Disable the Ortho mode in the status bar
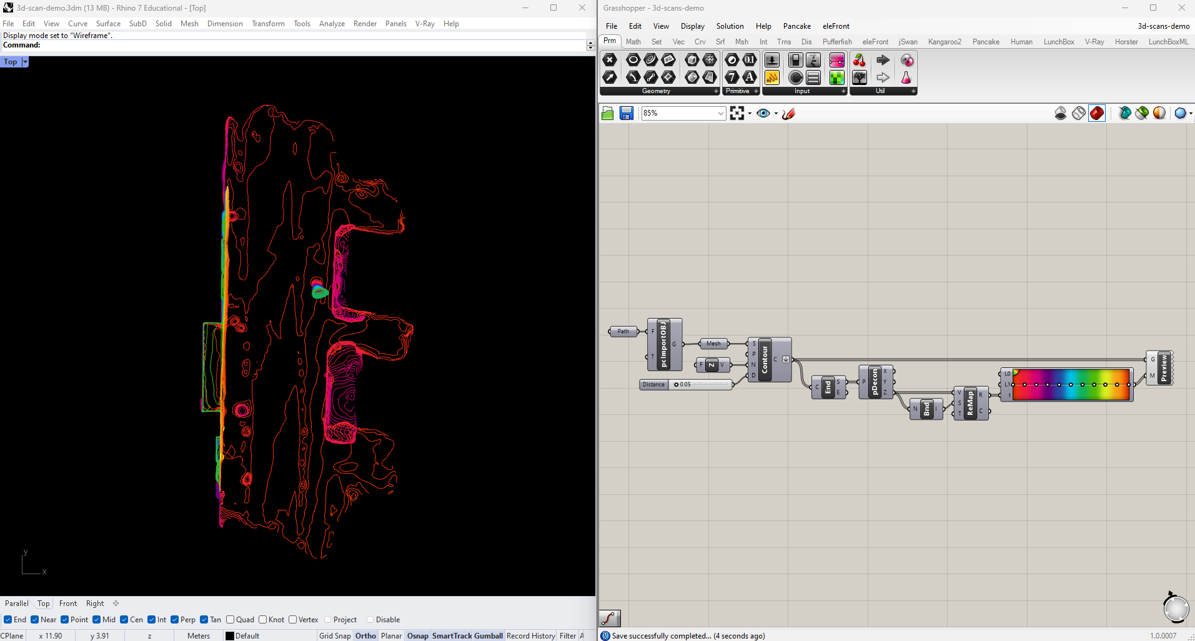Viewport: 1195px width, 641px height. tap(365, 635)
